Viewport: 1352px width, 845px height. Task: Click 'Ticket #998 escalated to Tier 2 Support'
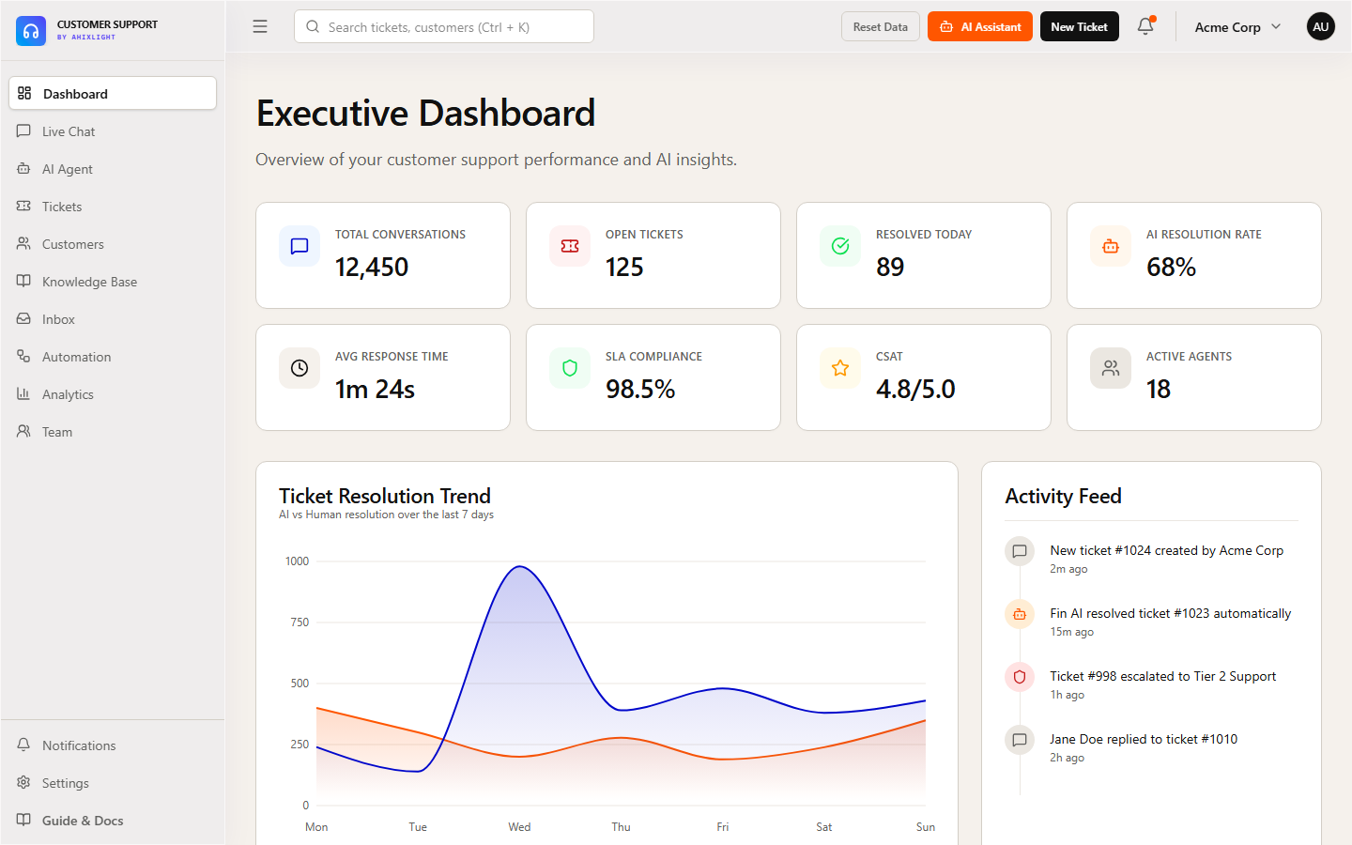click(x=1162, y=677)
